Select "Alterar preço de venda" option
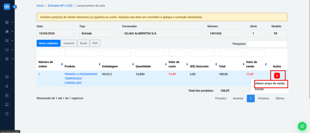Screen dimensions: 310x133 coord(269,83)
